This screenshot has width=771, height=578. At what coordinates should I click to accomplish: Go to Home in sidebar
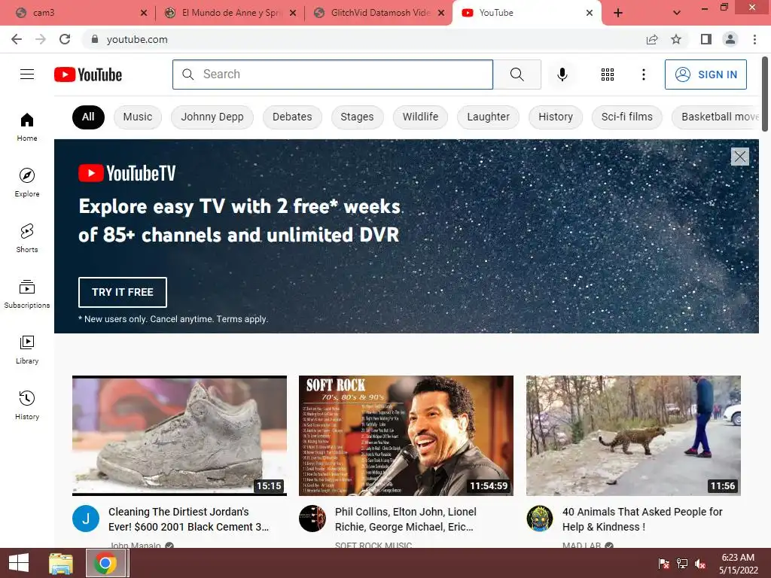pyautogui.click(x=27, y=126)
